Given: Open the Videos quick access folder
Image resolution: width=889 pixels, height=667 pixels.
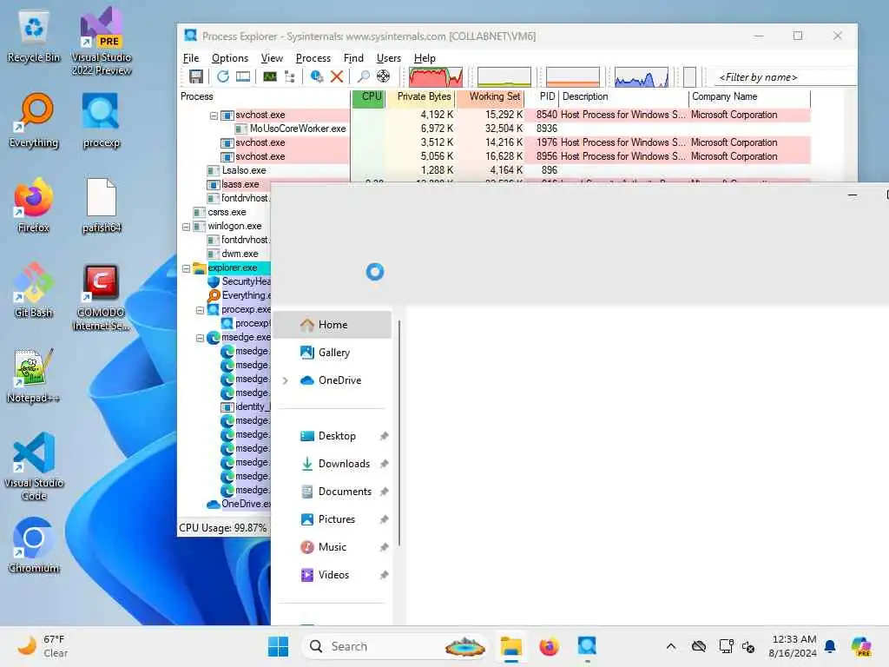Looking at the screenshot, I should click(333, 575).
